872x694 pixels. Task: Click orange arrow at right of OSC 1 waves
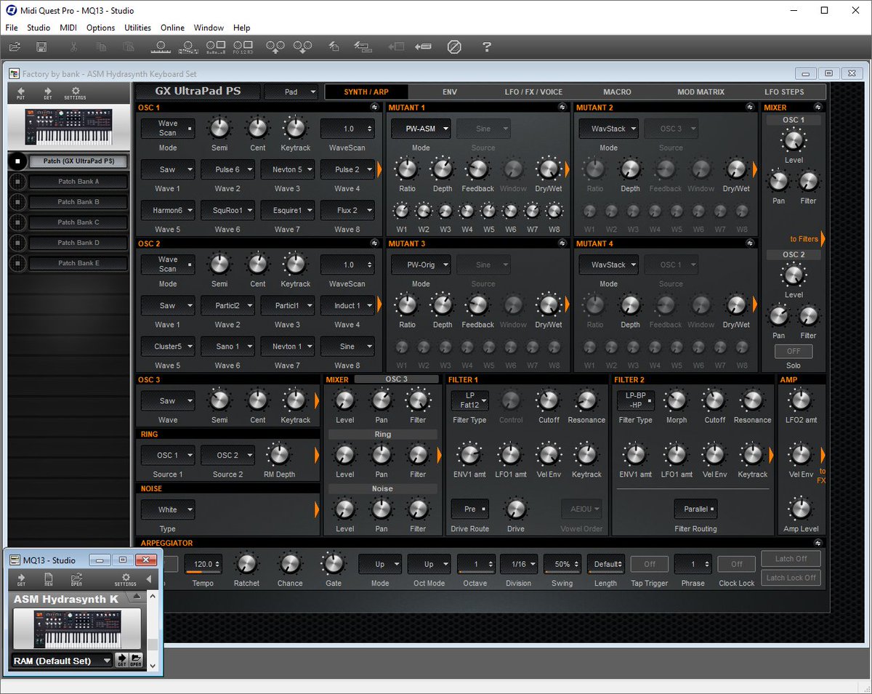379,169
